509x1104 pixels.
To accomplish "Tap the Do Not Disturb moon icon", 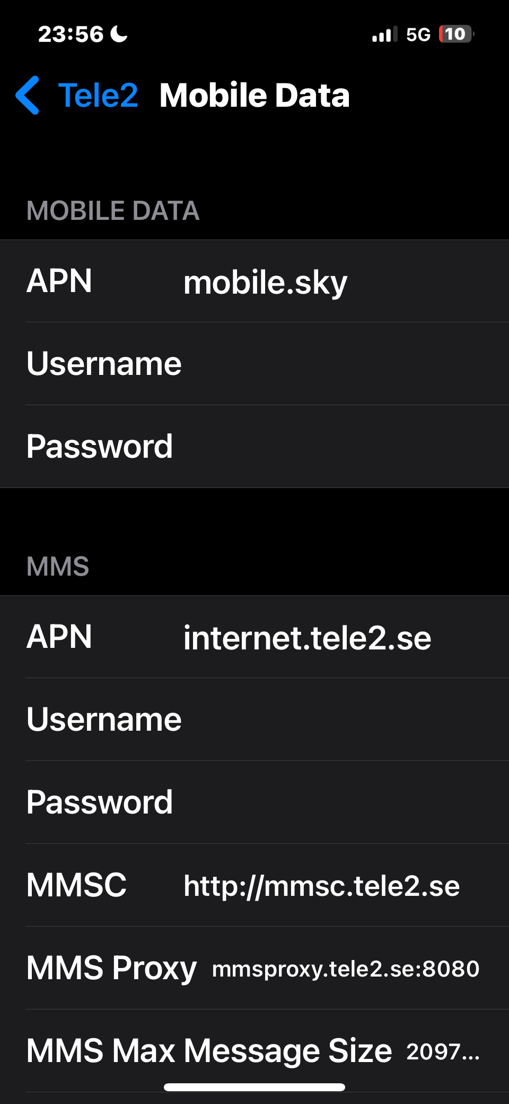I will (x=119, y=34).
